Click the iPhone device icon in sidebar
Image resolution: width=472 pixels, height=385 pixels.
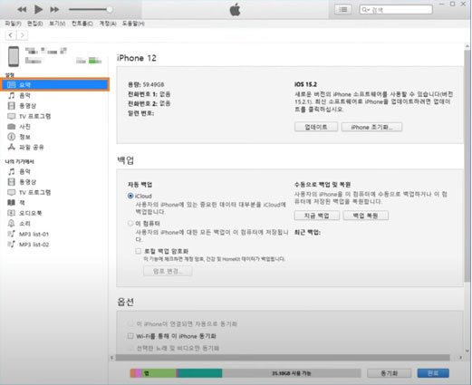14,56
